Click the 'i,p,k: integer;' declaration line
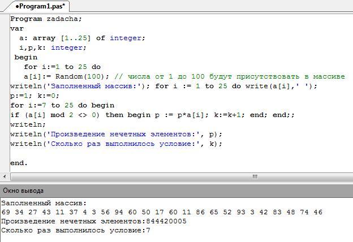353x242 pixels. (53, 47)
